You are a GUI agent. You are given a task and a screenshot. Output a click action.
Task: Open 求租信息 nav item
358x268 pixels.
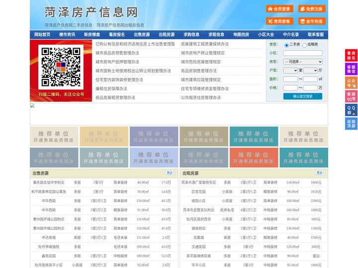point(216,35)
